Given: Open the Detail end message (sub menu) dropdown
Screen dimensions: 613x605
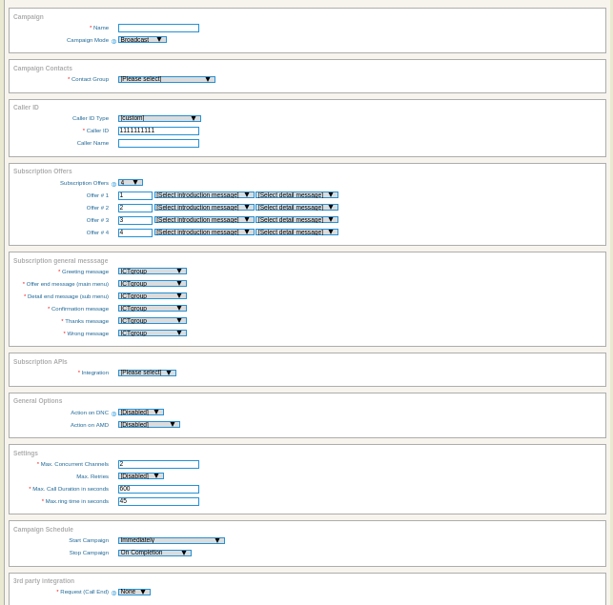Looking at the screenshot, I should tap(153, 296).
